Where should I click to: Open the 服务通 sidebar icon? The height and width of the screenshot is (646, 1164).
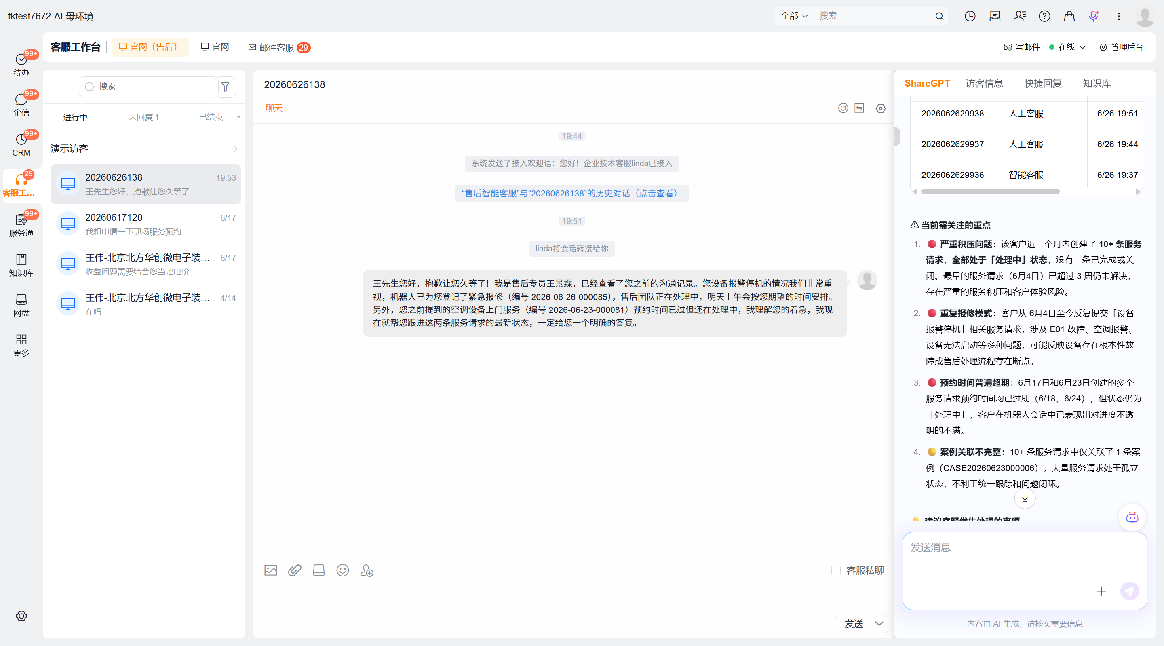click(x=21, y=225)
